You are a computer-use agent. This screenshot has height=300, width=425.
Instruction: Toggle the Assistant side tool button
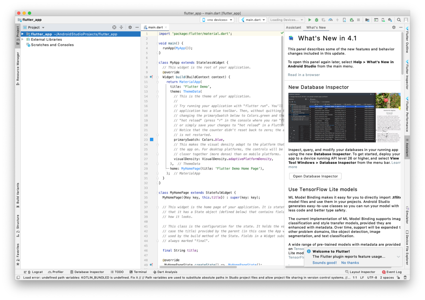click(407, 148)
